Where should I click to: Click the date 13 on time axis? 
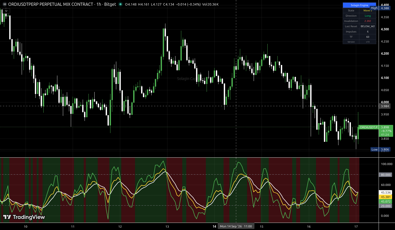coord(167,227)
